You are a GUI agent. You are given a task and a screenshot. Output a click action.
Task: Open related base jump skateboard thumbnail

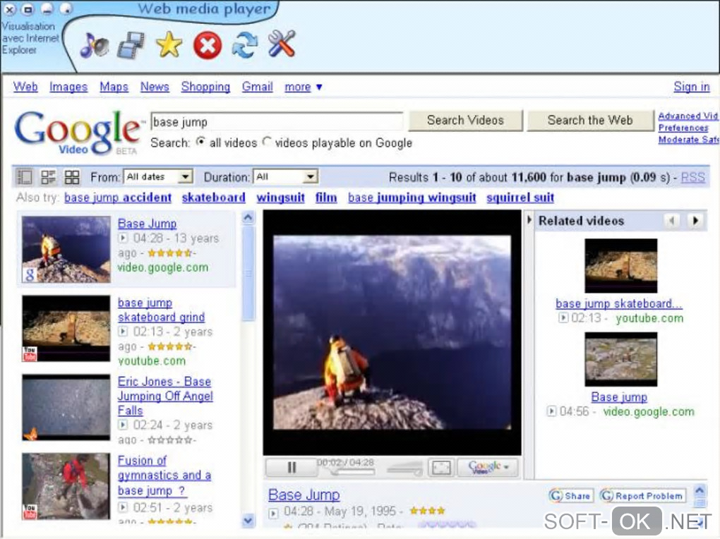pos(620,265)
